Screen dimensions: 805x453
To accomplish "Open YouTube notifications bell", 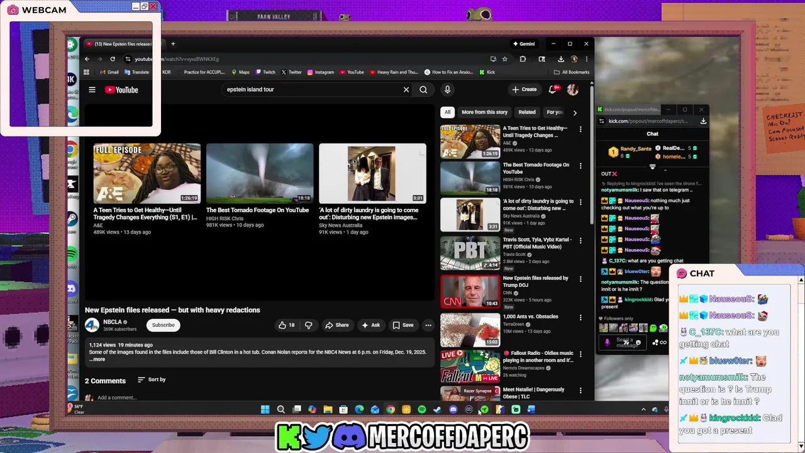I will (x=553, y=89).
